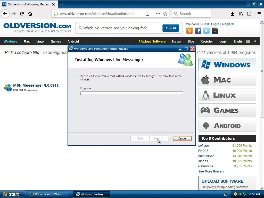This screenshot has width=264, height=198.
Task: Select the Android platform banner in sidebar
Action: point(227,125)
